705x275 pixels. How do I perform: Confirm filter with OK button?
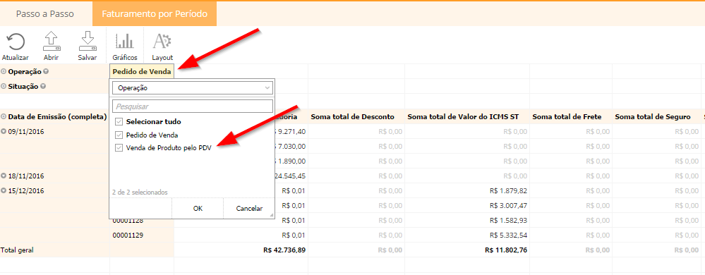(x=198, y=209)
